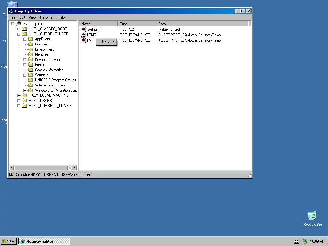Click the tree scrollbar left arrow

(x=12, y=168)
